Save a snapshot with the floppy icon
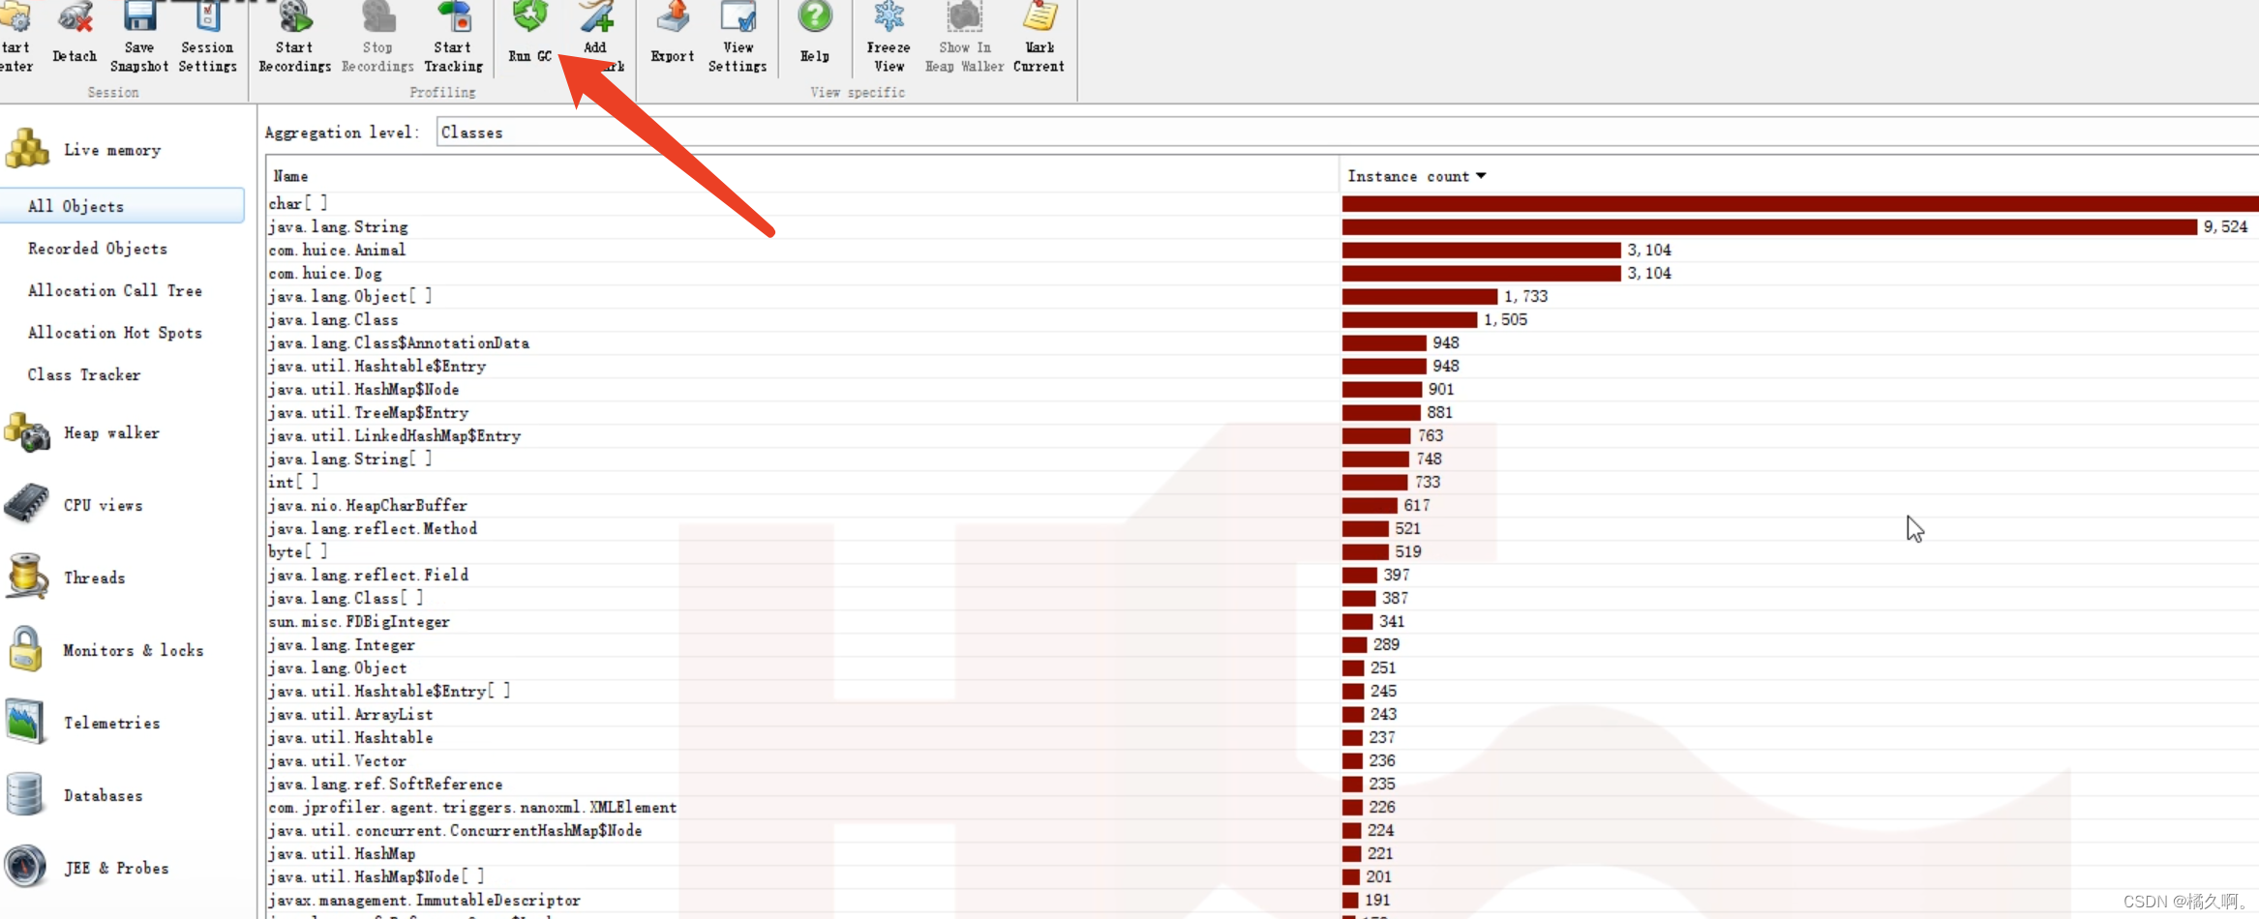2259x919 pixels. 139,15
